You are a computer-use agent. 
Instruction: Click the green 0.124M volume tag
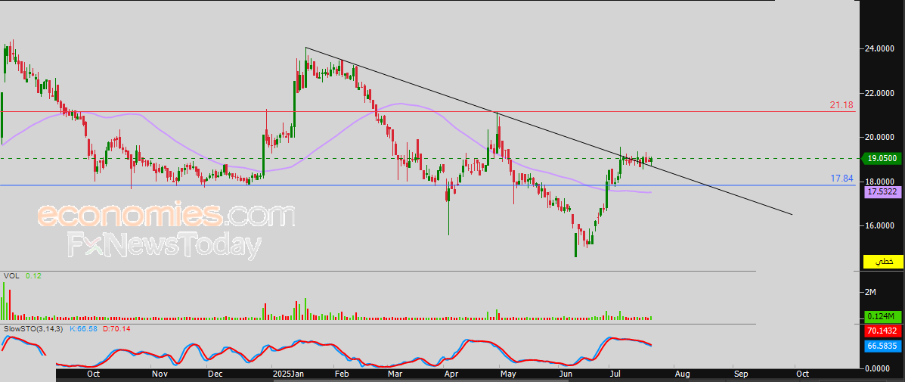882,316
